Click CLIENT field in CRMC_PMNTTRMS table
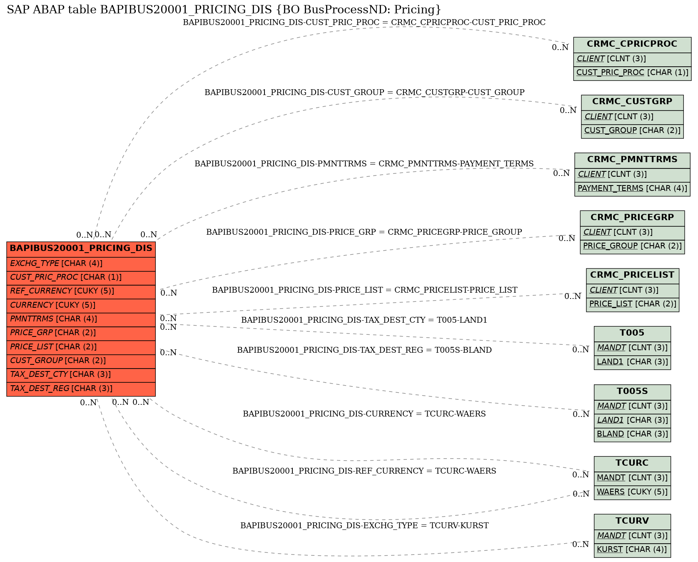Image resolution: width=698 pixels, height=562 pixels. (632, 175)
